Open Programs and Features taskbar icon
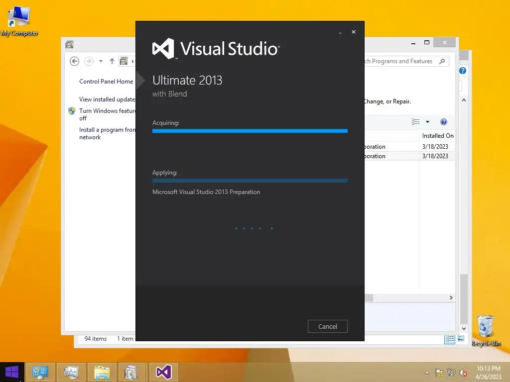Screen dimensions: 510x382 click(x=131, y=372)
